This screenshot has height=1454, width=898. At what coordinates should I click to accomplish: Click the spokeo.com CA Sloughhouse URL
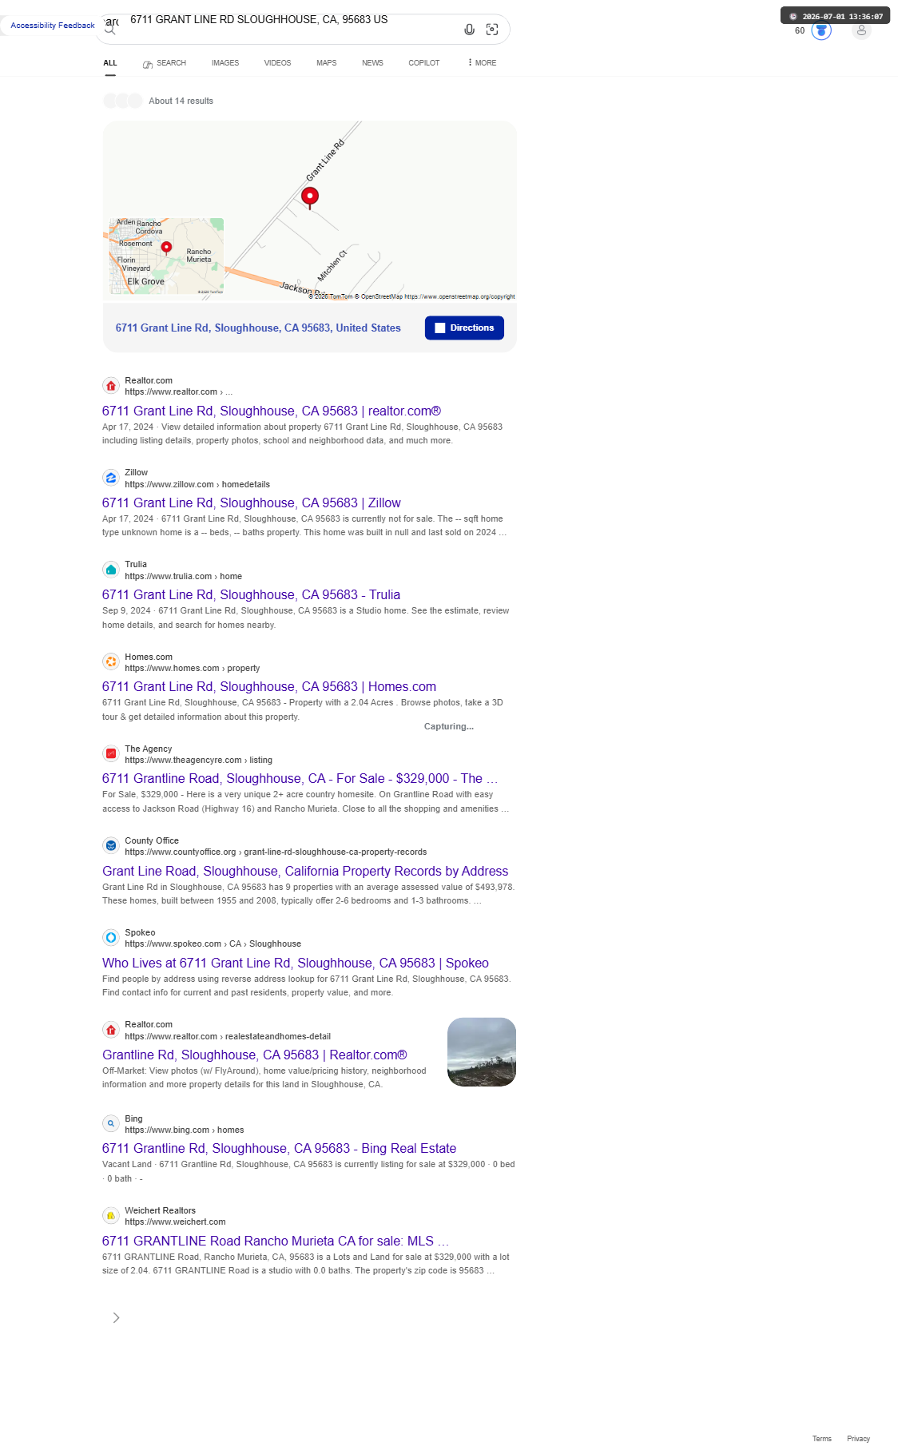(213, 944)
